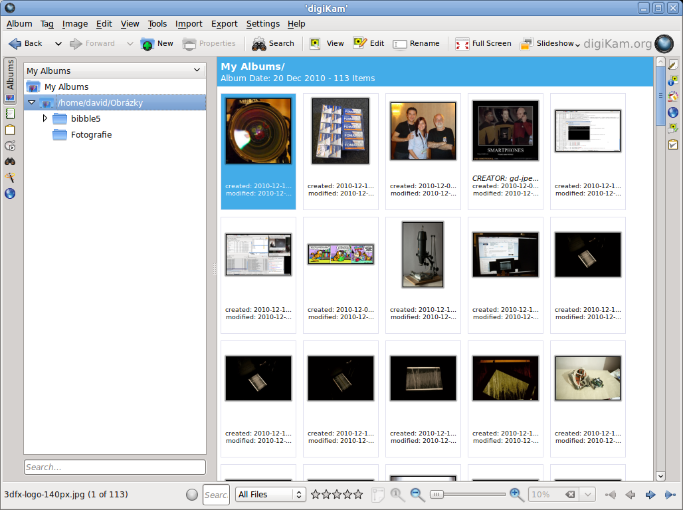
Task: Select the Garfield comic strip thumbnail
Action: pos(341,255)
